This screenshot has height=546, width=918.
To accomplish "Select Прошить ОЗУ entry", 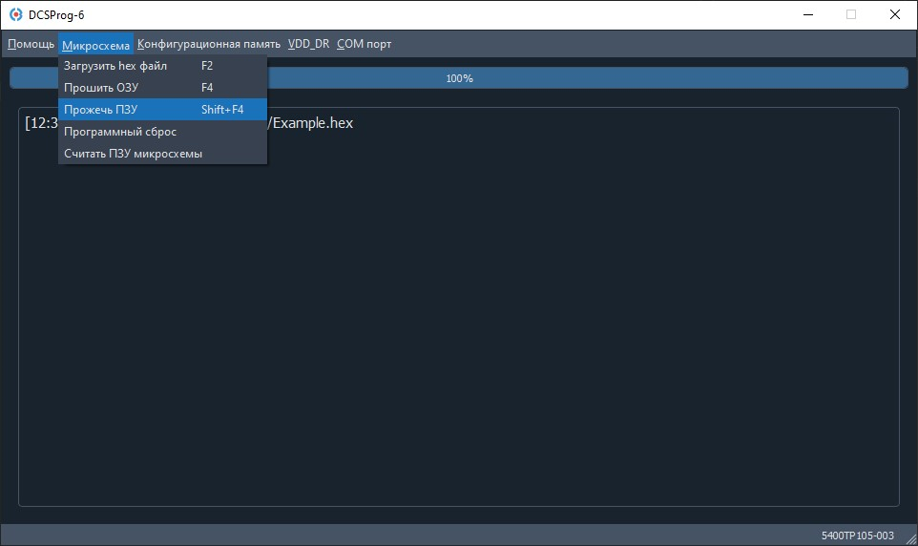I will (x=163, y=87).
